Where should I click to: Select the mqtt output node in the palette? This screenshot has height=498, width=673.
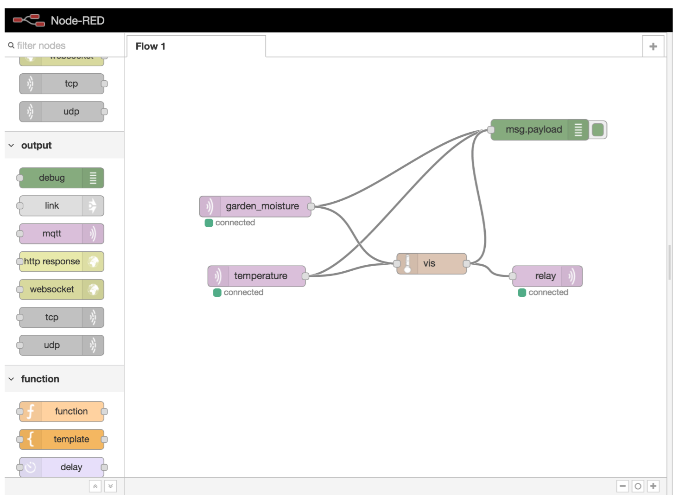61,233
